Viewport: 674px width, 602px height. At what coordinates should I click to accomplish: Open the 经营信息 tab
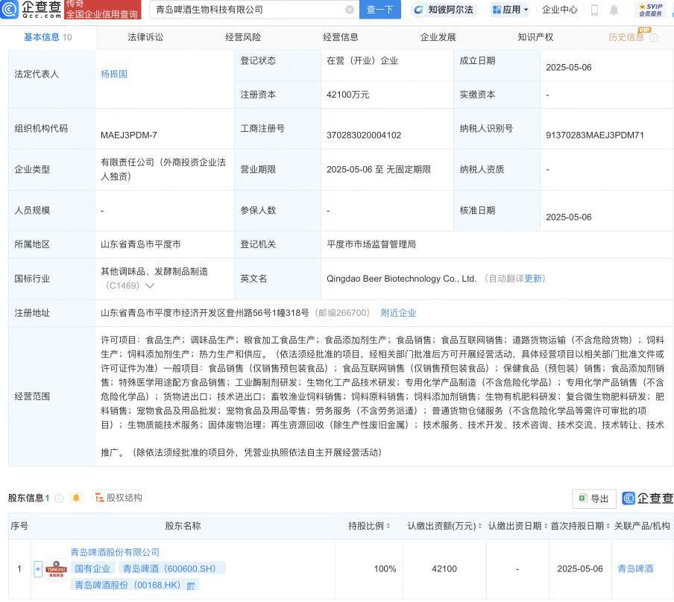(341, 37)
